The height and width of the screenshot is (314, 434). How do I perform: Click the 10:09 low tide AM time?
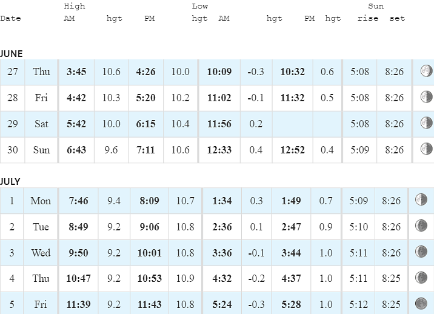219,72
